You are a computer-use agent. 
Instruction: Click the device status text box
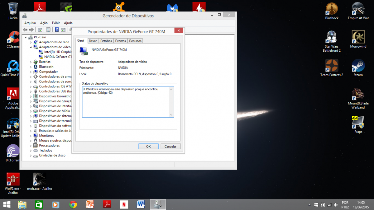click(x=128, y=102)
